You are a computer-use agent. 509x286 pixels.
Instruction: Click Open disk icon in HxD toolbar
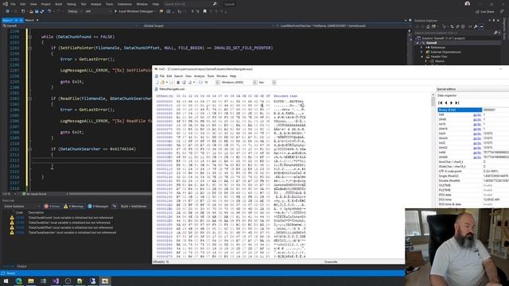coord(184,83)
